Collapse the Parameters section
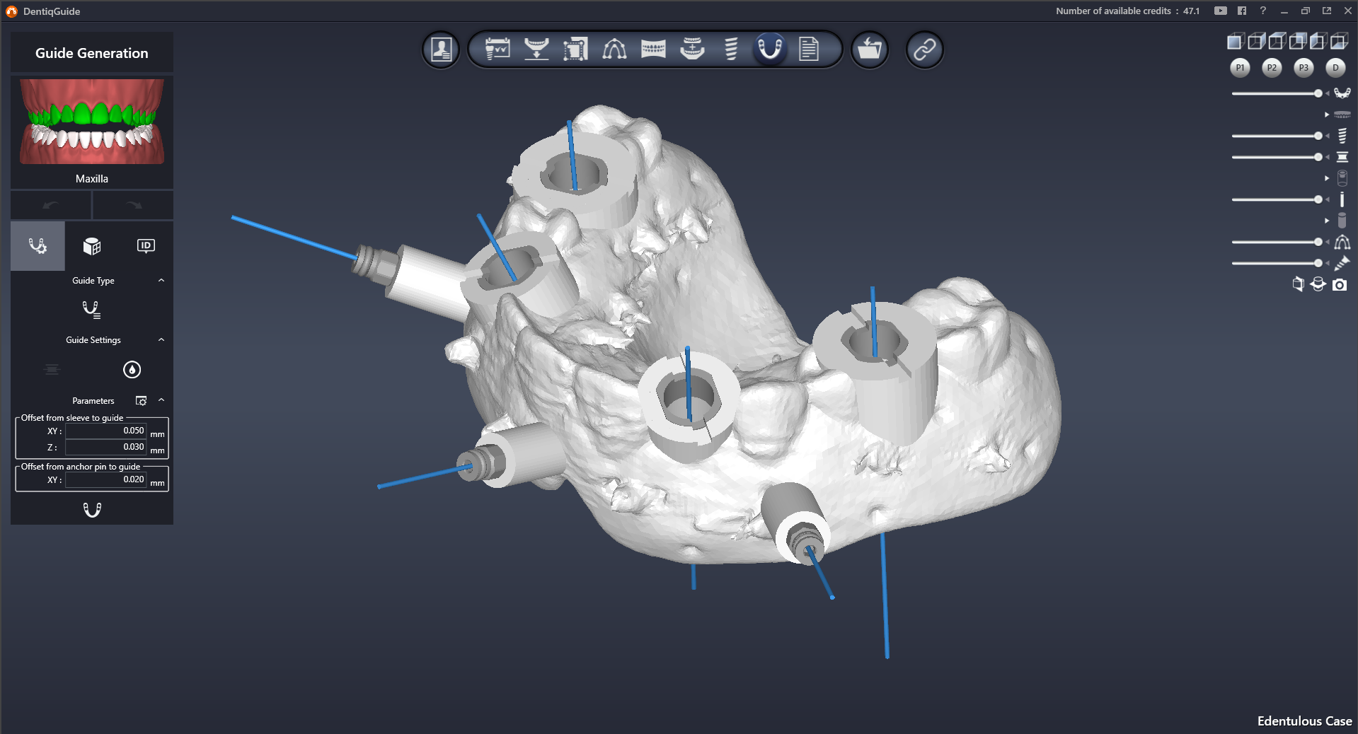Viewport: 1358px width, 734px height. [x=161, y=400]
